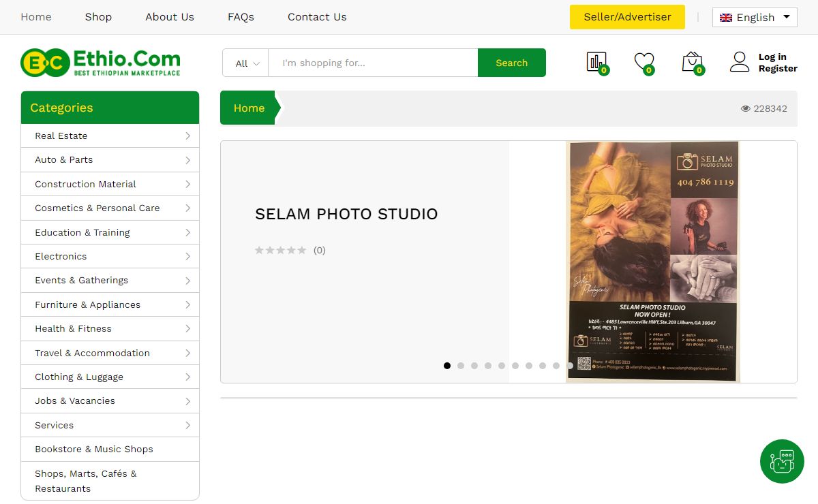
Task: Click the Register link
Action: [x=778, y=68]
